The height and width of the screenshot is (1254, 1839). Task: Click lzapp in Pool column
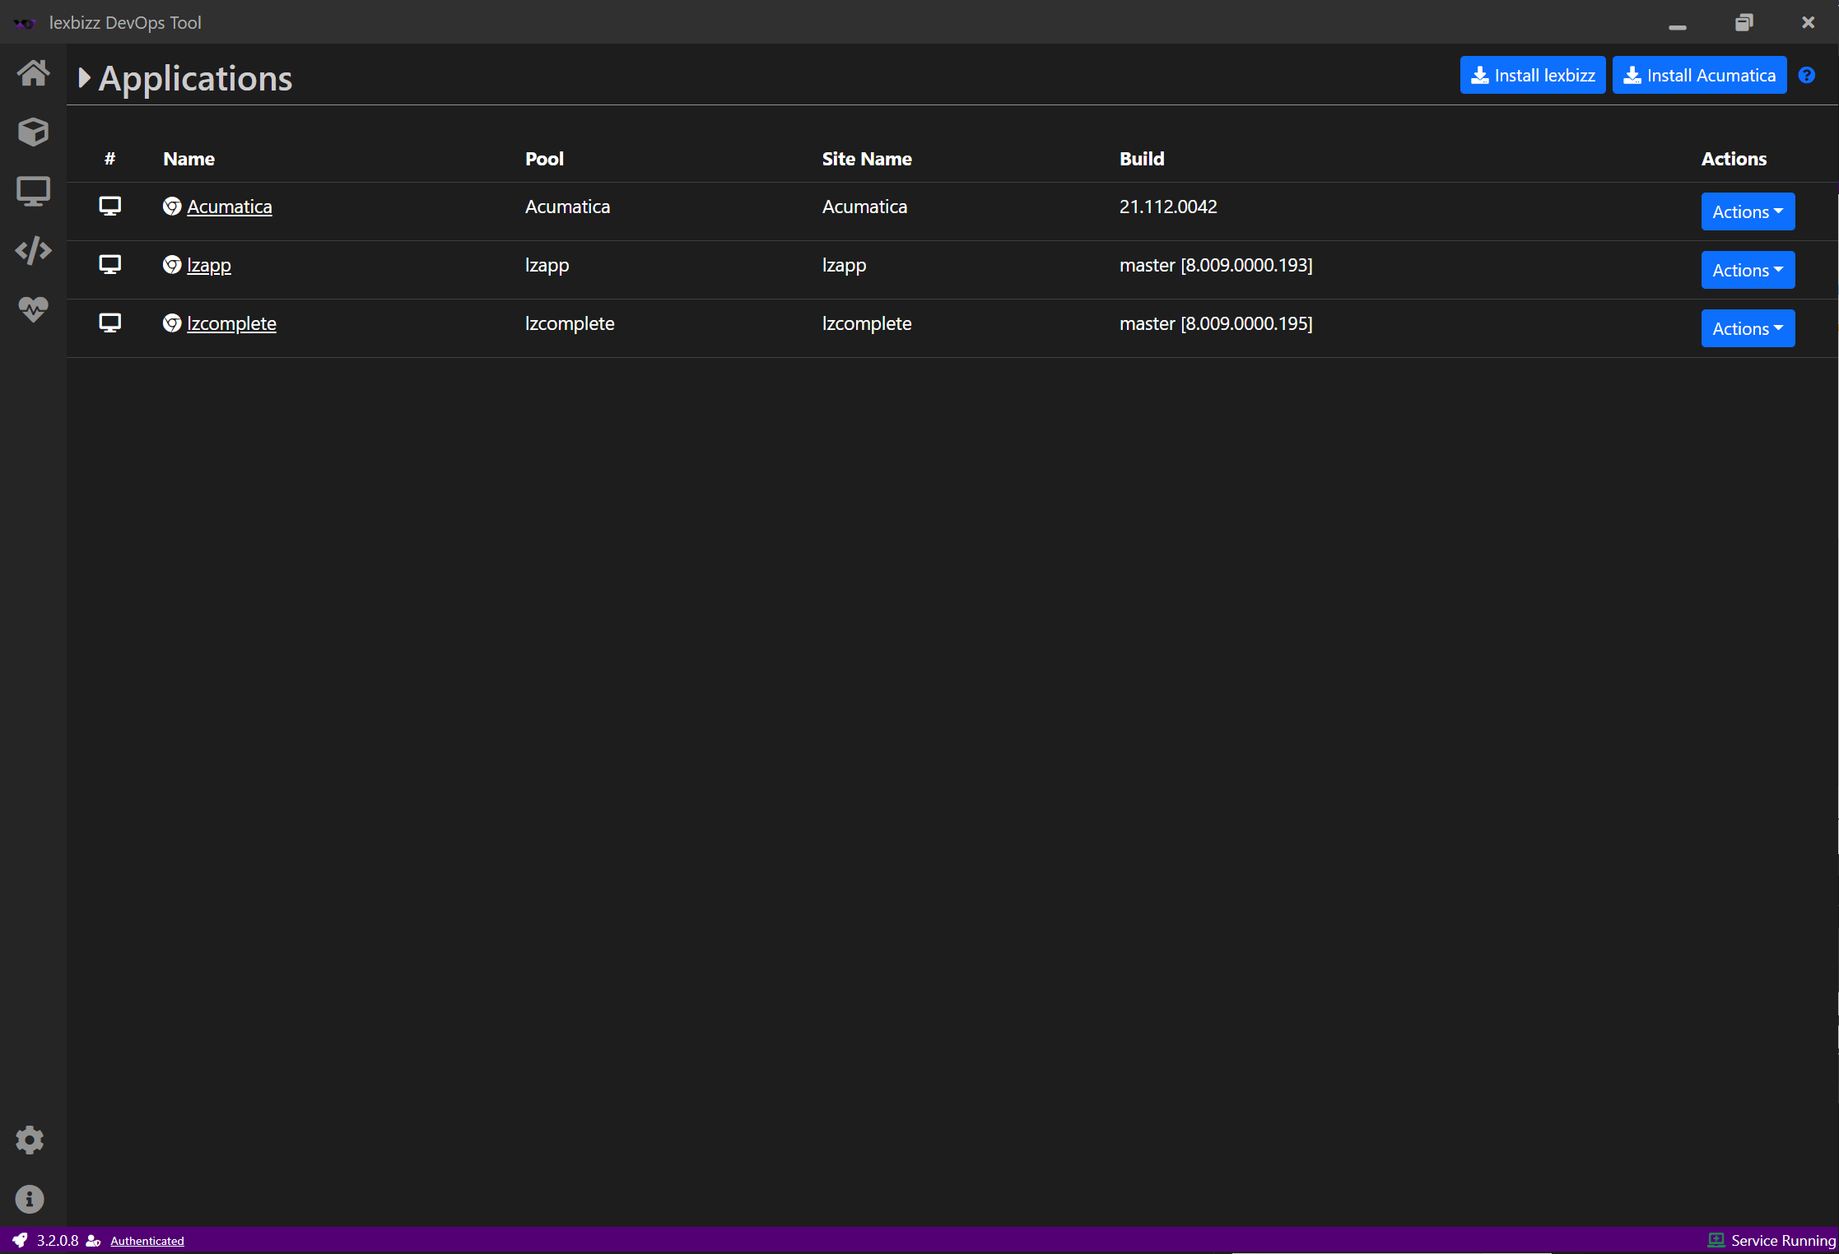pos(547,265)
